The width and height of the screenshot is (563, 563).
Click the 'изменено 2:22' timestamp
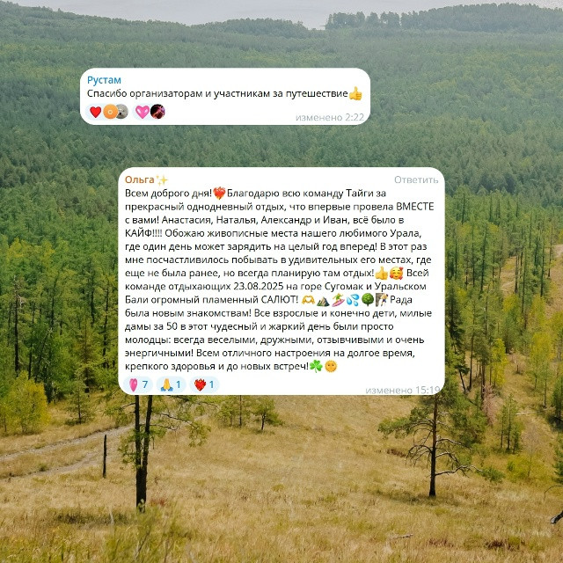click(330, 117)
